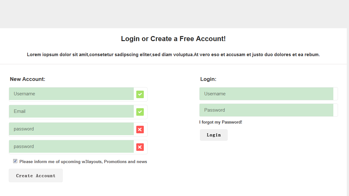Image resolution: width=349 pixels, height=196 pixels.
Task: Focus the Username field in the Login section
Action: click(x=266, y=94)
